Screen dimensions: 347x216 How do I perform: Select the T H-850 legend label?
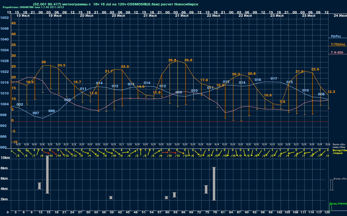(337, 52)
